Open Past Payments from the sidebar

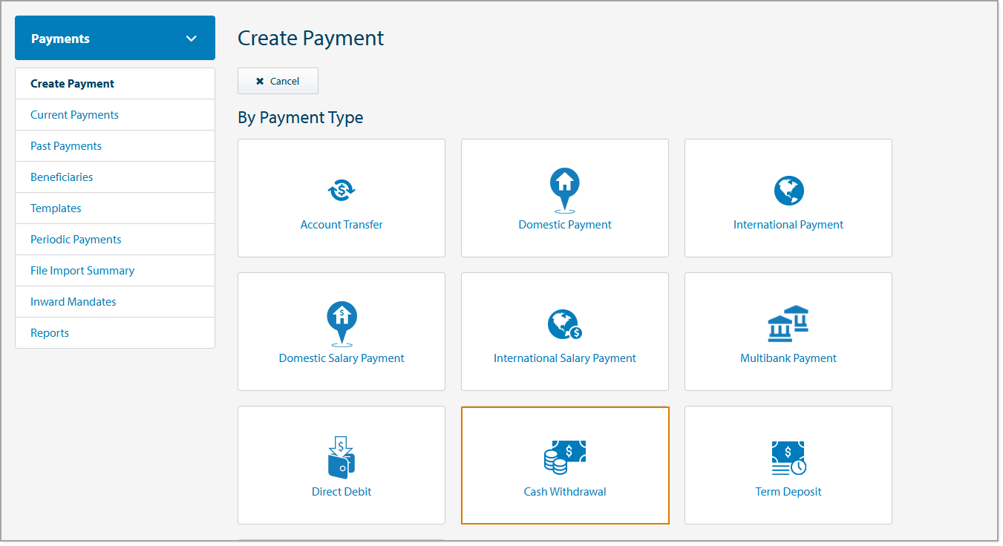pos(65,145)
